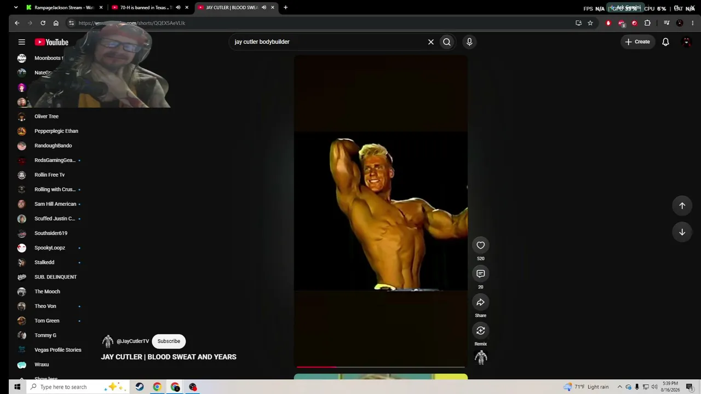Reload the current page
The image size is (701, 394).
(x=43, y=23)
